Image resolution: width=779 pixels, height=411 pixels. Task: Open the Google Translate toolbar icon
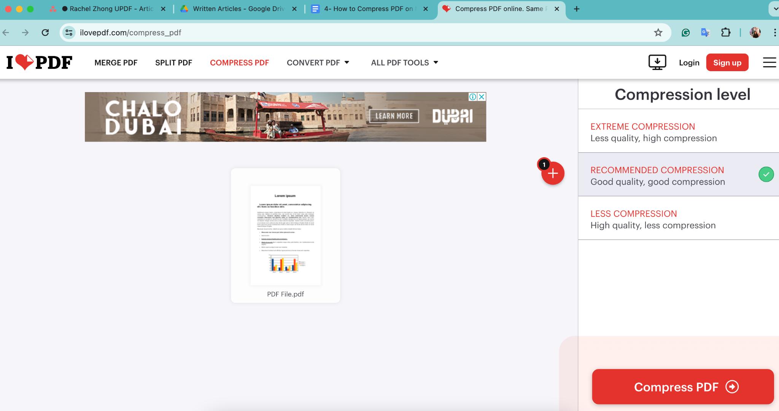(706, 32)
